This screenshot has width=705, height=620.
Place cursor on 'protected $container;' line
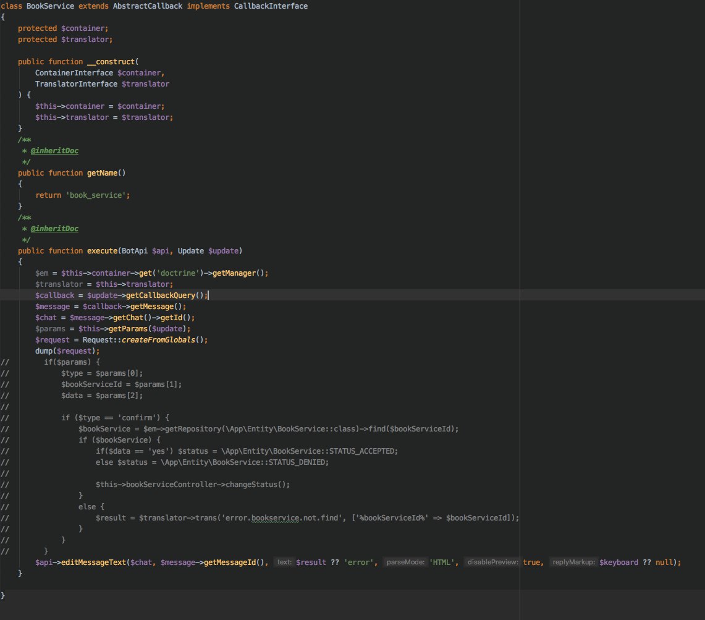(x=63, y=28)
